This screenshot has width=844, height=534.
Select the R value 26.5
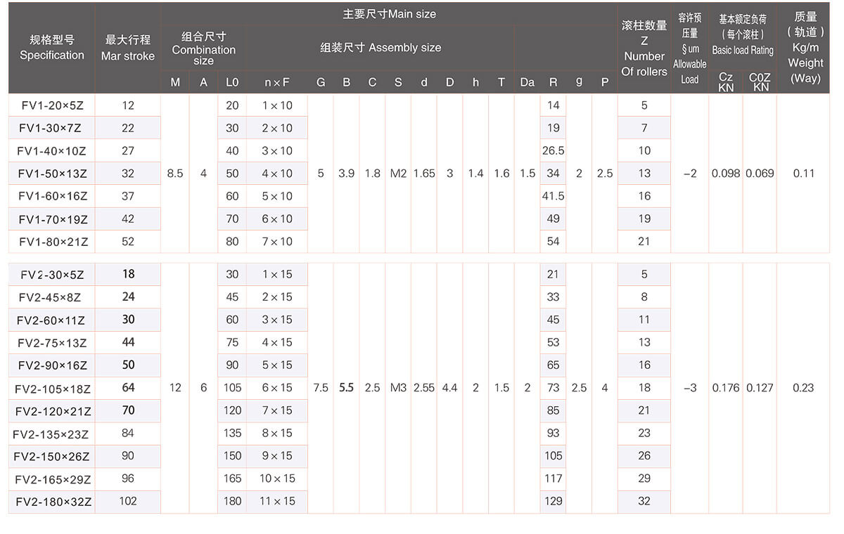point(553,150)
